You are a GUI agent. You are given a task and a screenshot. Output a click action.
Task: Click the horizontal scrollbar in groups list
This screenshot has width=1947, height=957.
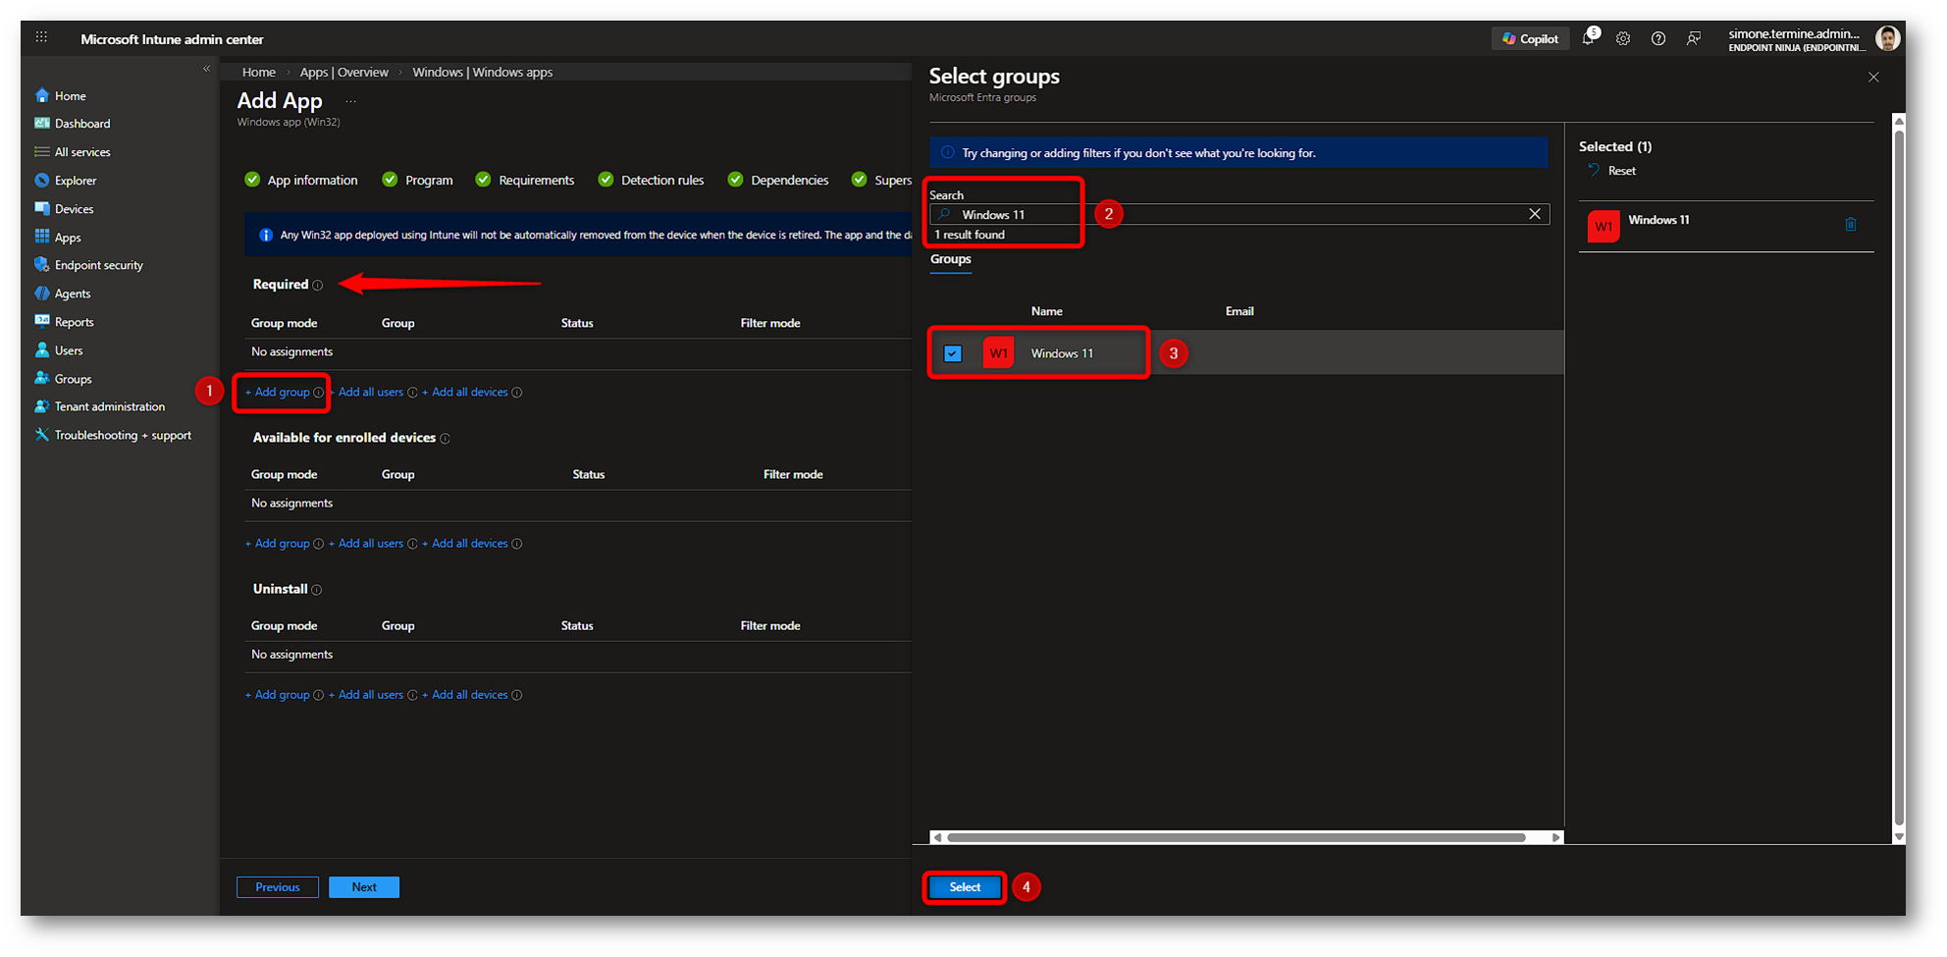tap(1236, 837)
